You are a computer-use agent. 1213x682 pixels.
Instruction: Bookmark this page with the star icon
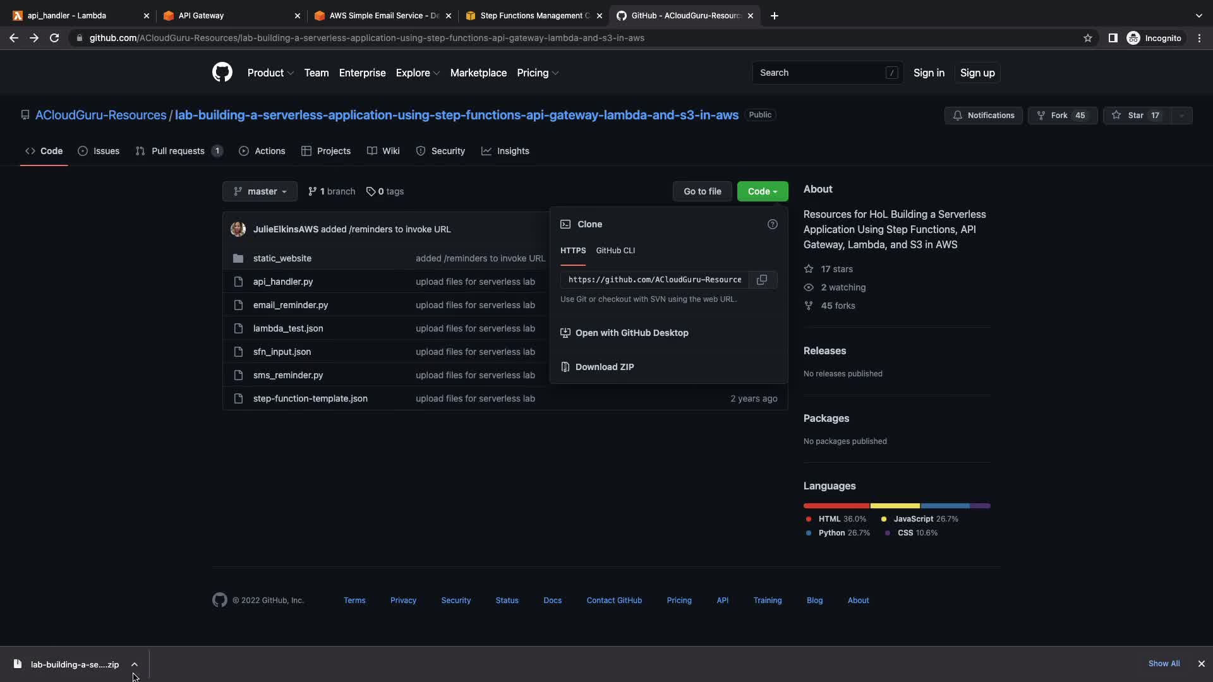(x=1087, y=38)
